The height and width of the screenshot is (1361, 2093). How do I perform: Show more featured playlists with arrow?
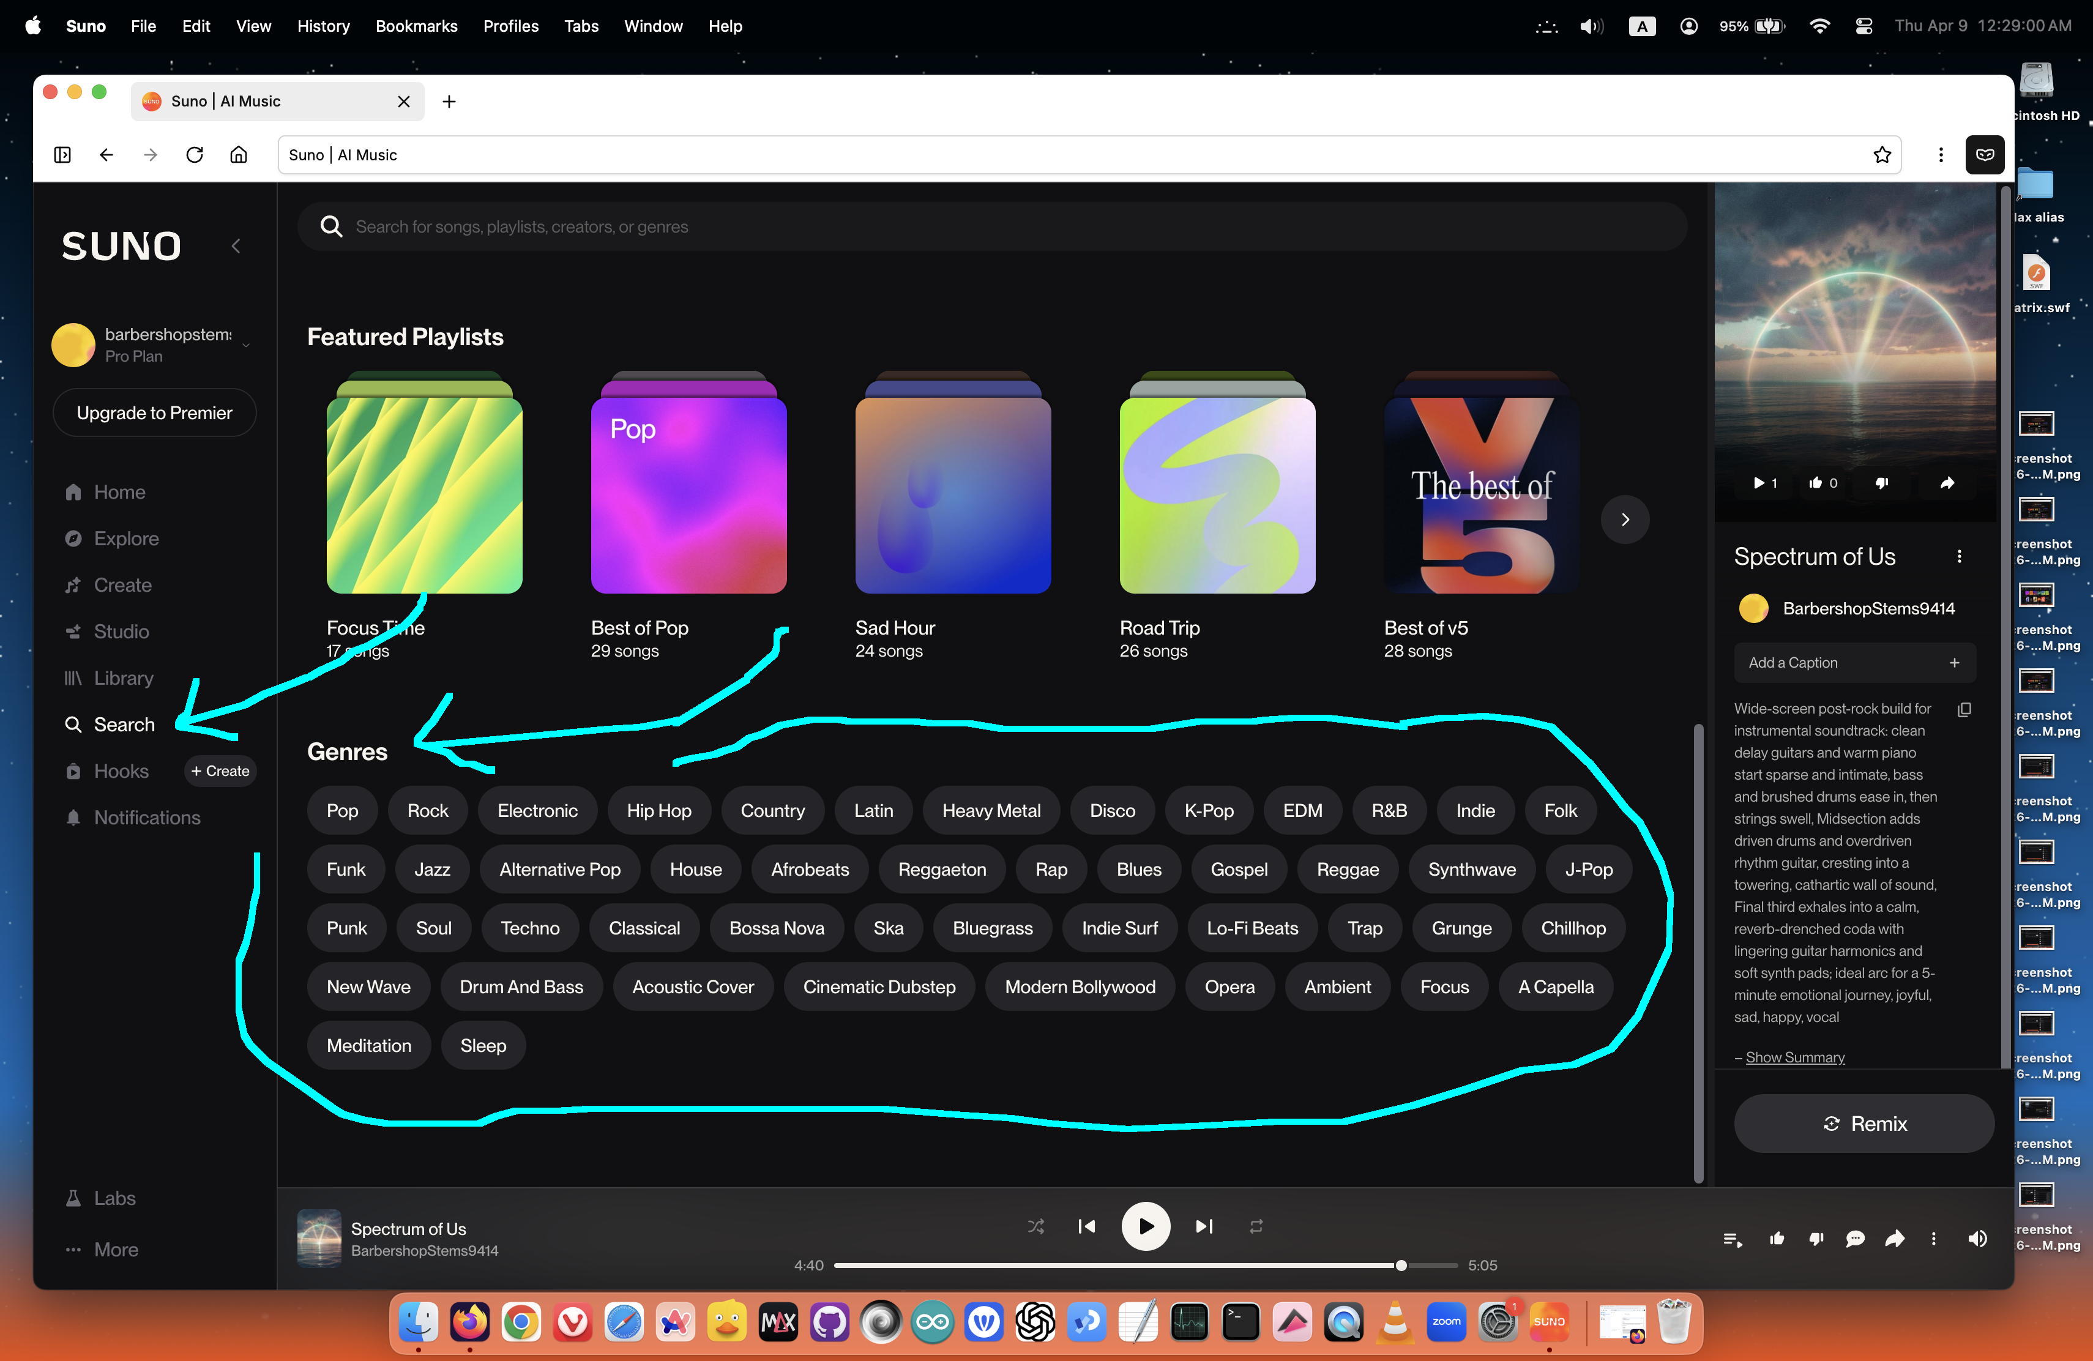1624,519
